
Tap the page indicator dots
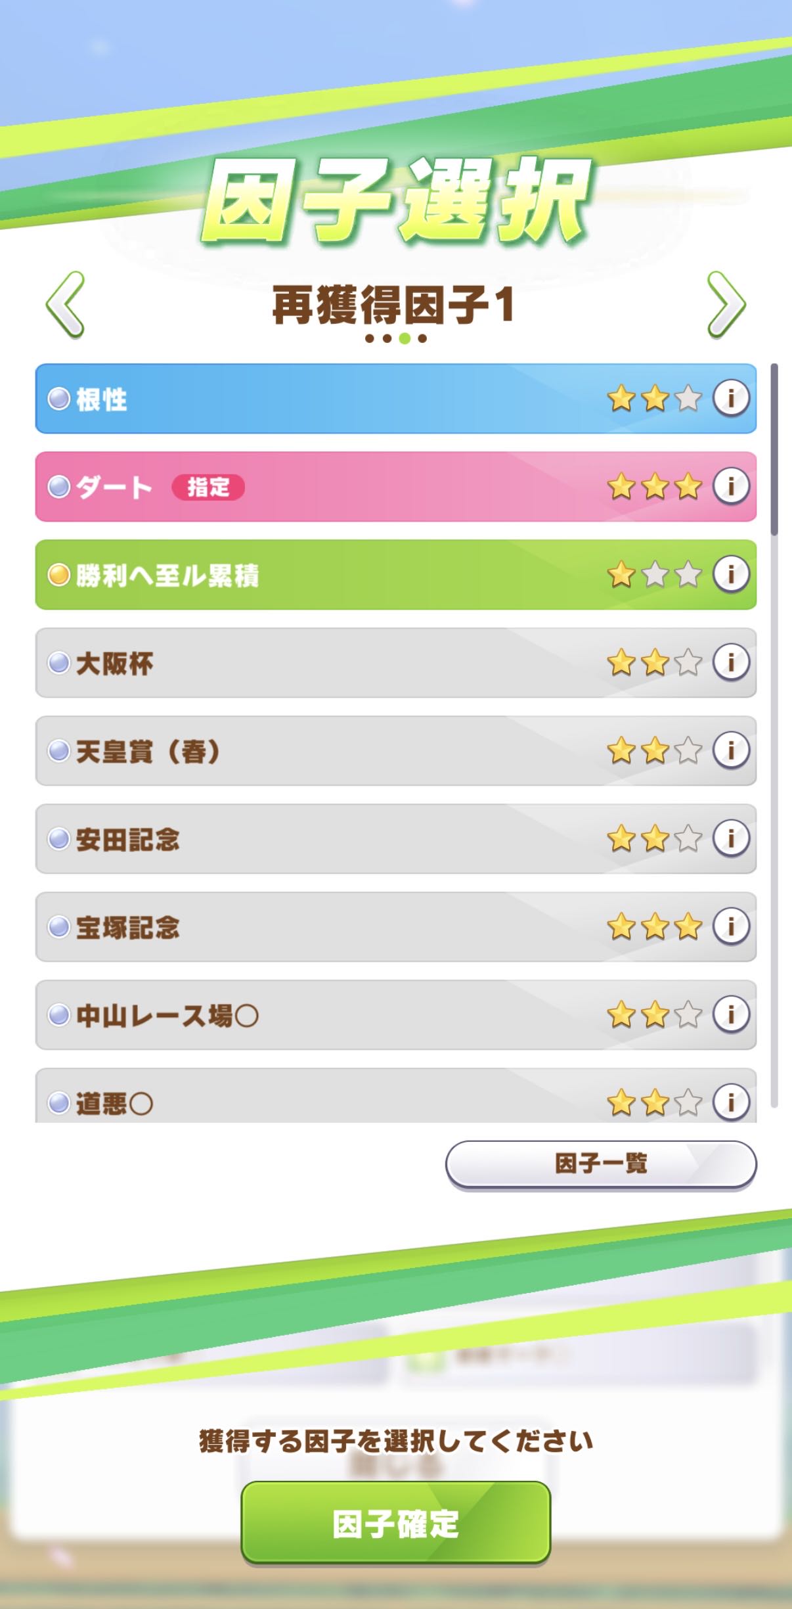(x=396, y=339)
